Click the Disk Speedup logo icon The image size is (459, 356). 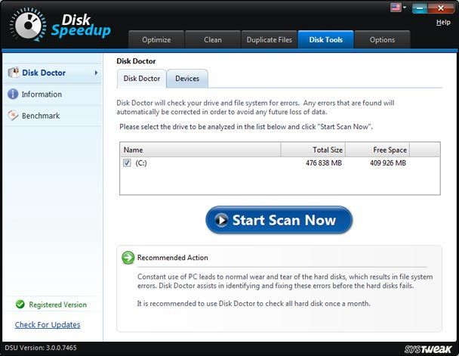[28, 25]
